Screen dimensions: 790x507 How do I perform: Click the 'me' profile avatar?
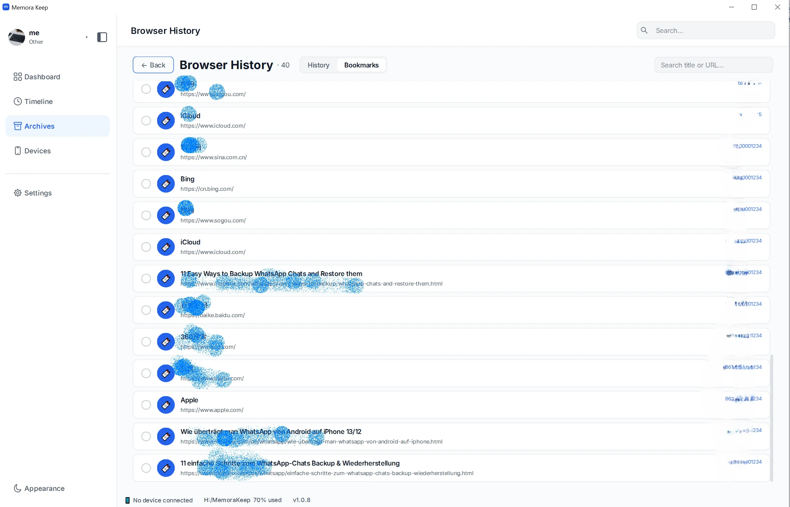click(x=16, y=37)
